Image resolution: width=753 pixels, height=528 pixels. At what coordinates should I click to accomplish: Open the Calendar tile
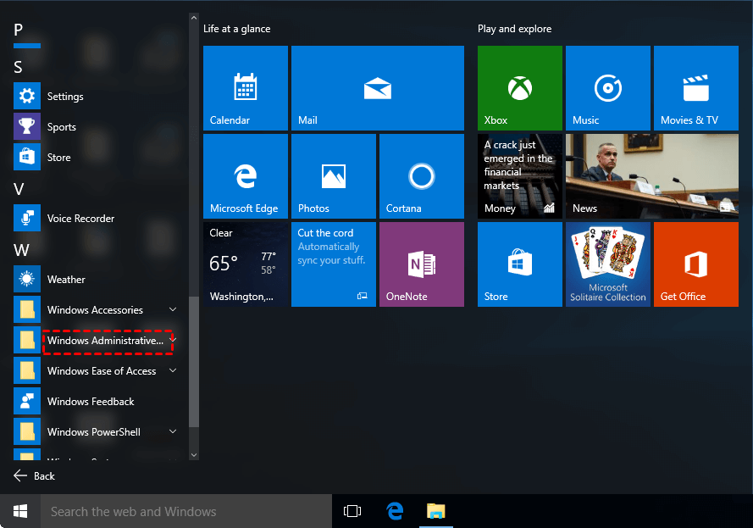tap(246, 88)
